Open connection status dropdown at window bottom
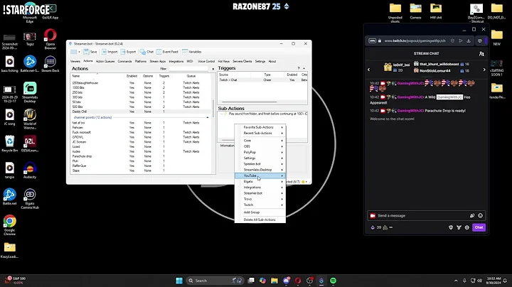The image size is (512, 287). (306, 182)
